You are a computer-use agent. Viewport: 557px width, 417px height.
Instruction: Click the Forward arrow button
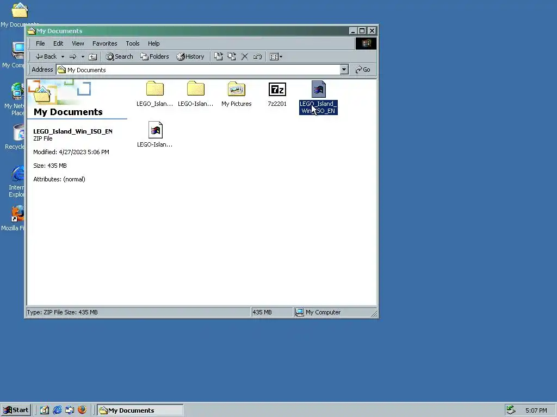tap(73, 56)
